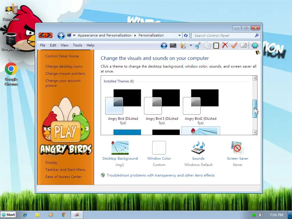Screen dimensions: 292x219
Task: Open the Window Color swatch
Action: pyautogui.click(x=159, y=148)
